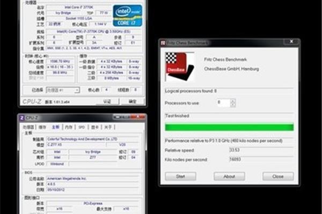Click the 确定 button in upper CPU-Z
322x214 pixels.
[x=133, y=101]
